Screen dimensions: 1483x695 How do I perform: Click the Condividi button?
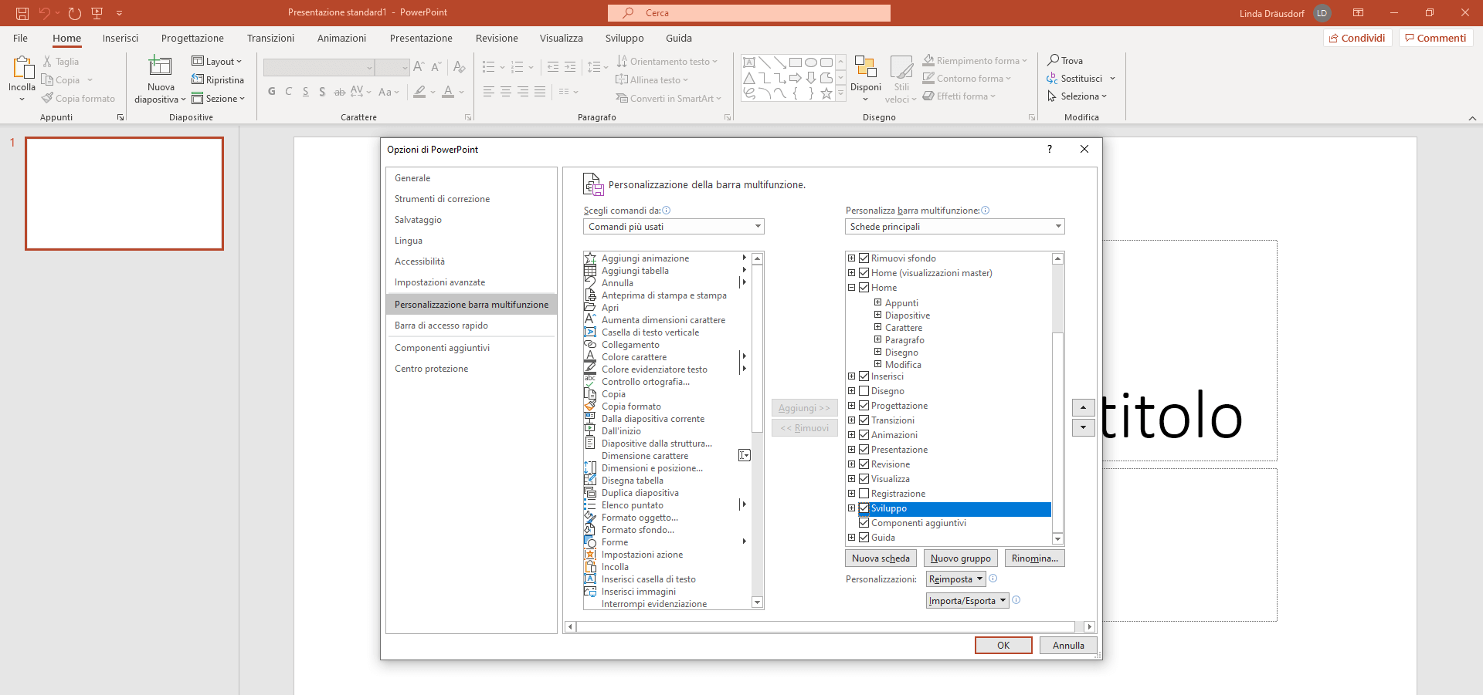point(1357,38)
